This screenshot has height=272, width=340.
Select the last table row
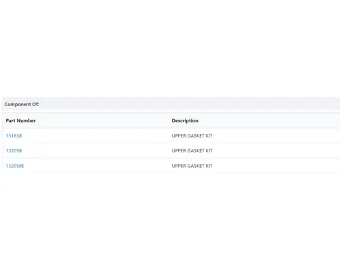(x=171, y=166)
